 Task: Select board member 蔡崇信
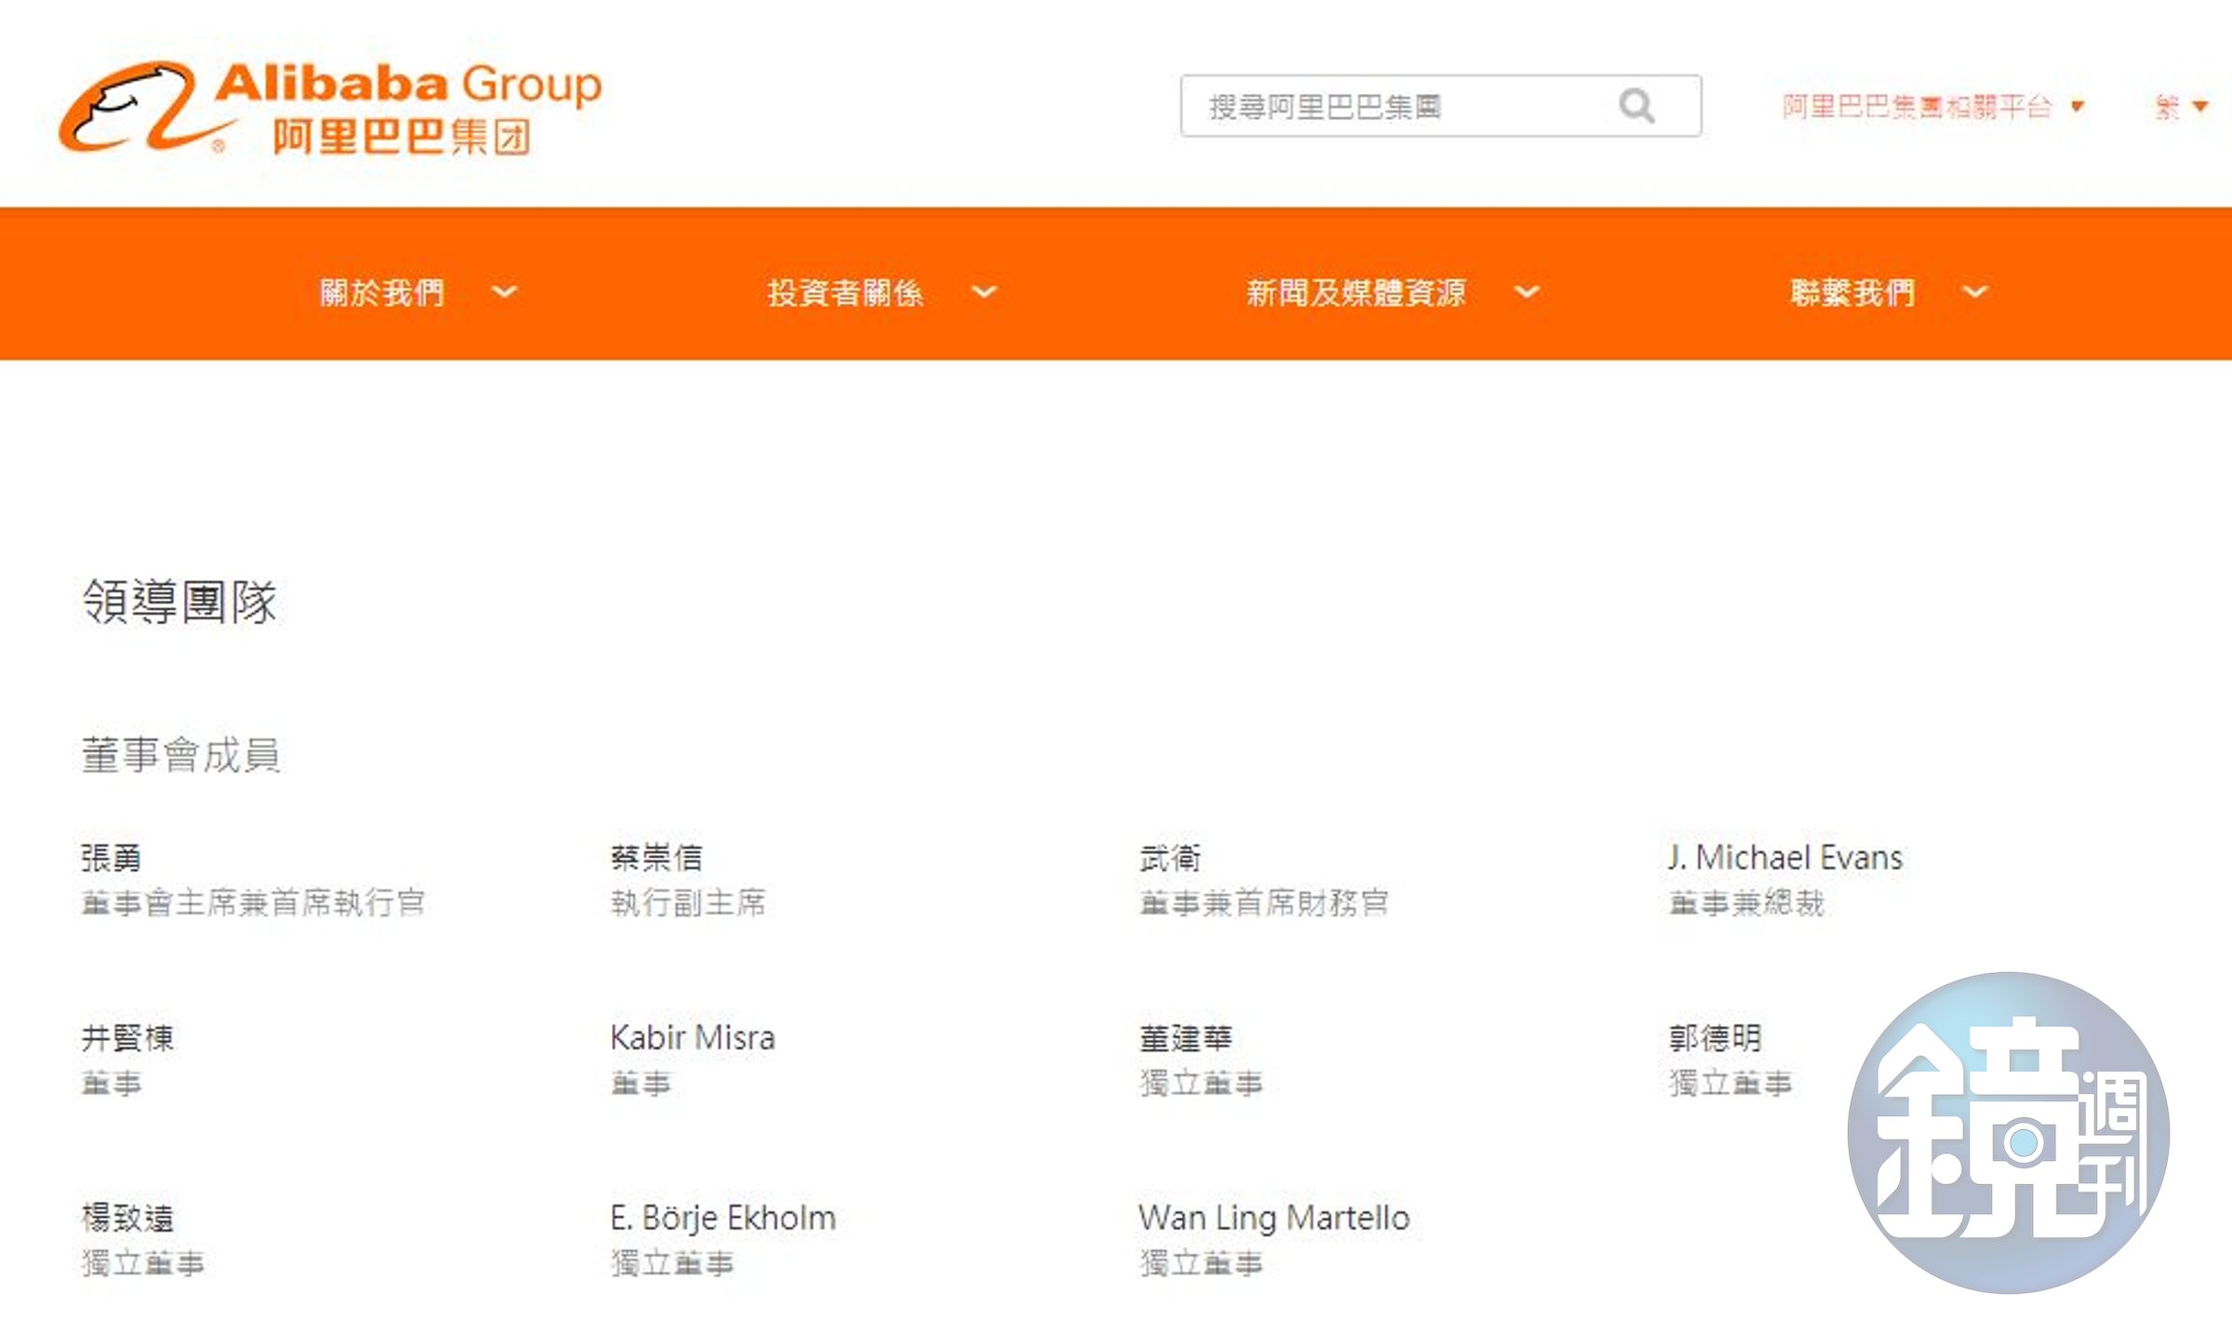657,857
